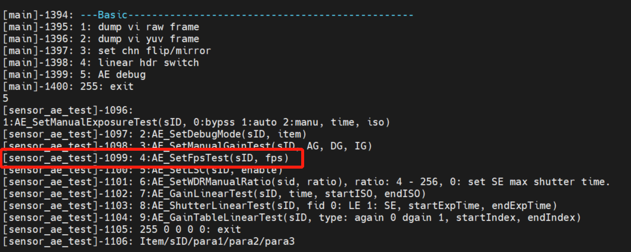Select the AE_GainTableLinearTest line
The height and width of the screenshot is (252, 631).
[x=292, y=218]
